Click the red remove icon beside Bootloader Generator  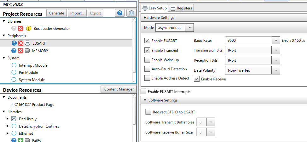pyautogui.click(x=20, y=29)
